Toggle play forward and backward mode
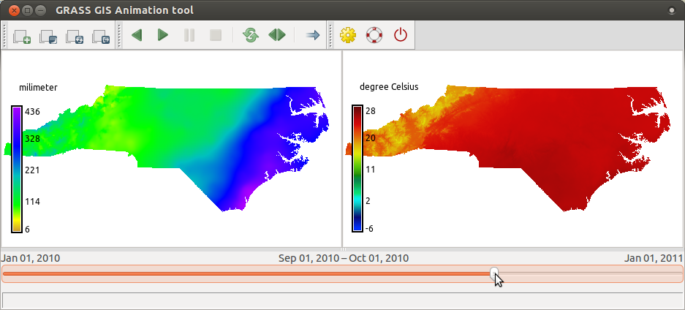This screenshot has width=685, height=310. pyautogui.click(x=277, y=35)
